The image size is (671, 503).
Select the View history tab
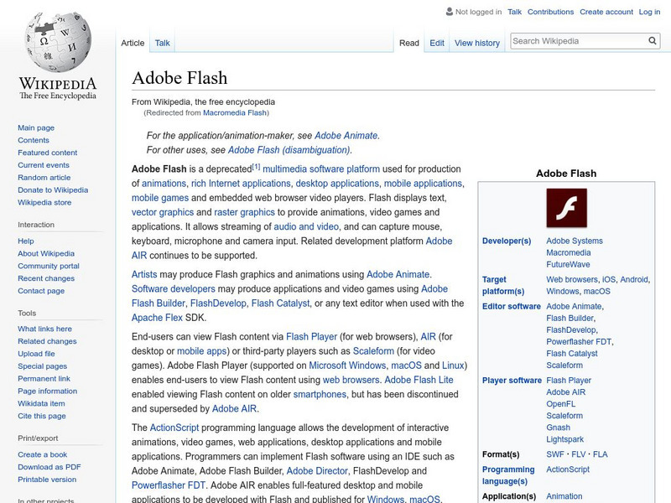(x=477, y=42)
